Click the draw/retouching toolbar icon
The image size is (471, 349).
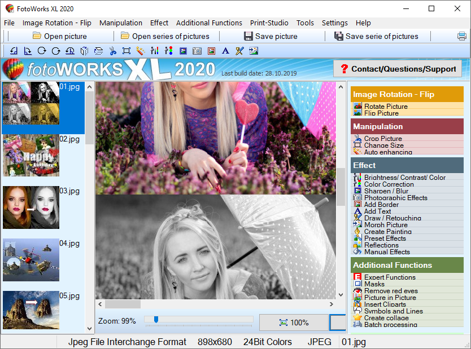click(x=239, y=51)
